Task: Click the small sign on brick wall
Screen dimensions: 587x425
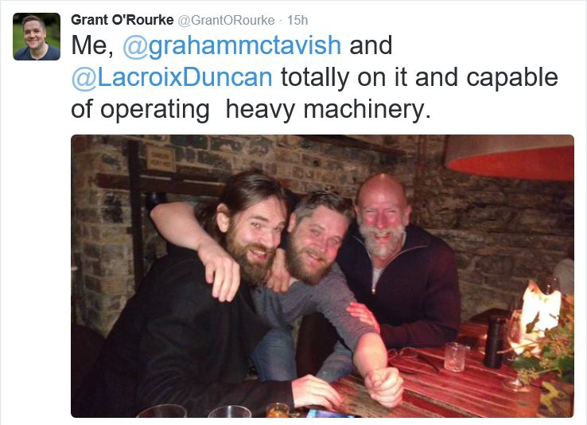Action: pyautogui.click(x=161, y=158)
